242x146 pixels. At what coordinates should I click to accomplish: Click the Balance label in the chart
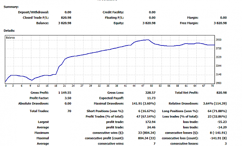(10, 38)
